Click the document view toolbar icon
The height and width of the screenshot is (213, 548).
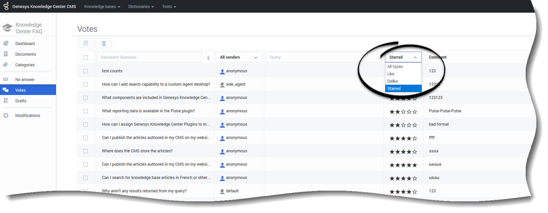pos(86,43)
